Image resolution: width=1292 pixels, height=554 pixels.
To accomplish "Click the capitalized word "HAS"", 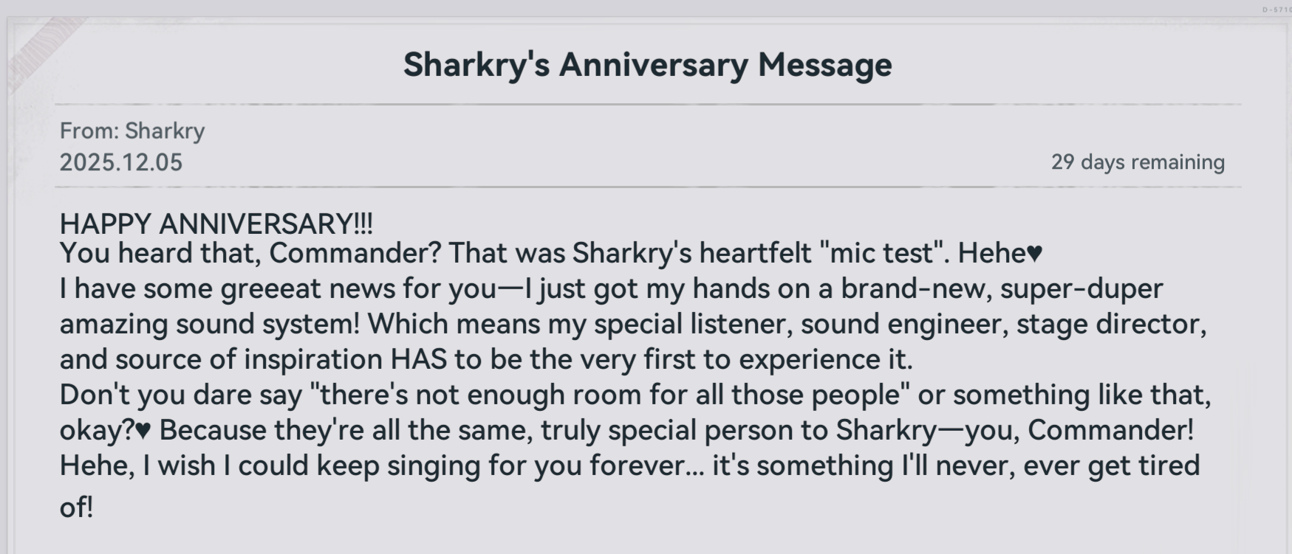I will coord(419,359).
